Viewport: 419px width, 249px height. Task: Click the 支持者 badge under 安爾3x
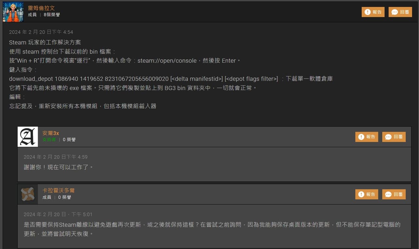pyautogui.click(x=49, y=139)
